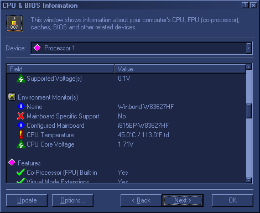Click the CPU chip icon in header

click(14, 23)
